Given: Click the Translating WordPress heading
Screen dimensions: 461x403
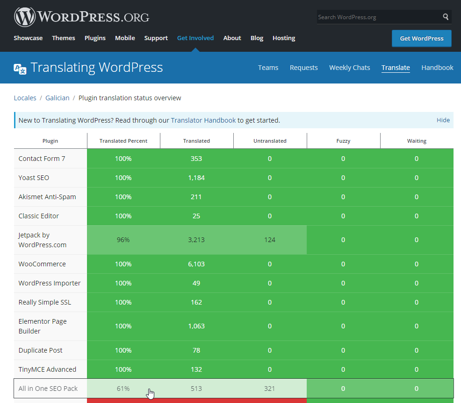Looking at the screenshot, I should 96,68.
